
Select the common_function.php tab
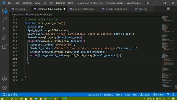49,9
